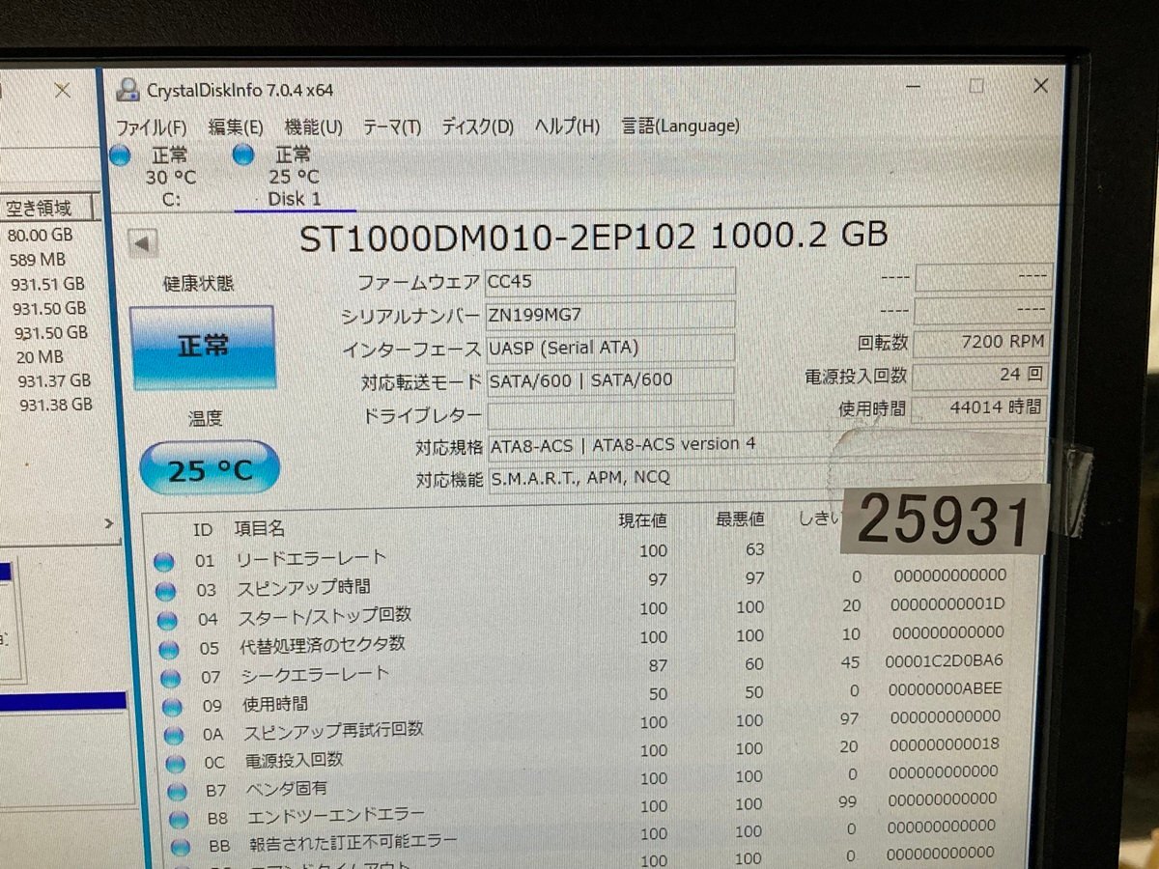The image size is (1159, 869).
Task: Click the power on count field 24 回
Action: point(979,375)
